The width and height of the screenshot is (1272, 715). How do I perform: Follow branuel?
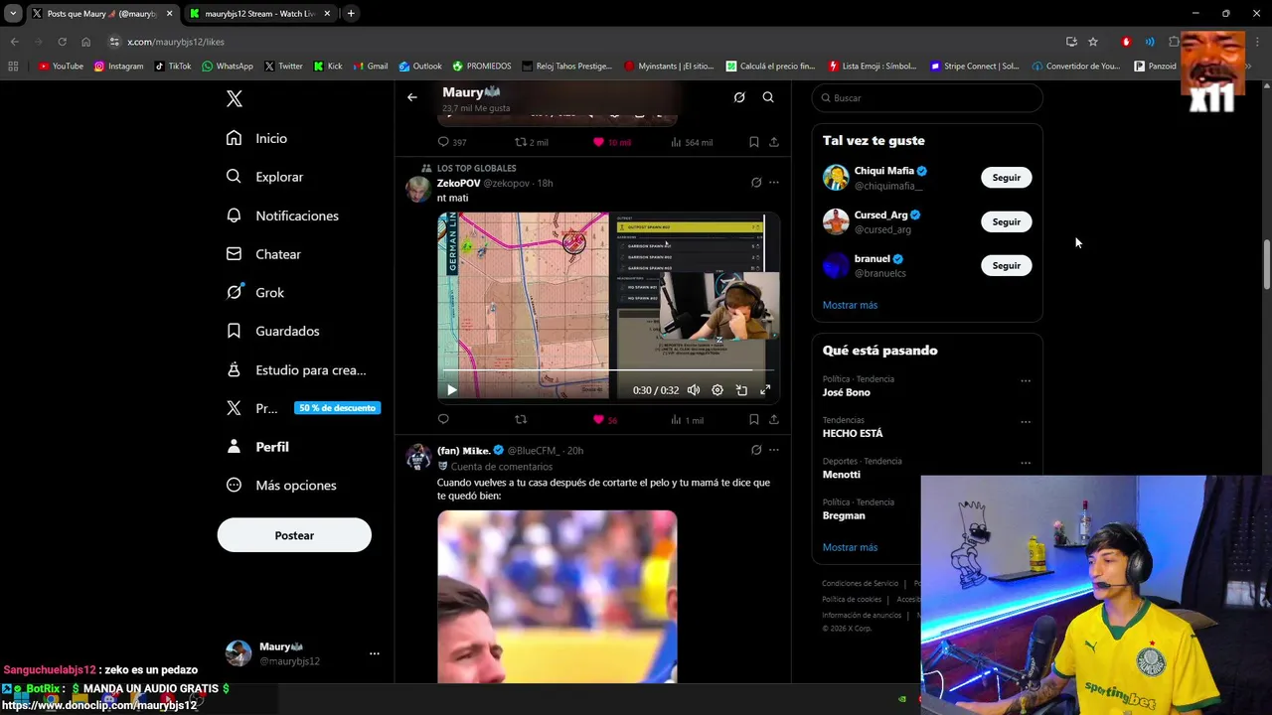point(1007,265)
